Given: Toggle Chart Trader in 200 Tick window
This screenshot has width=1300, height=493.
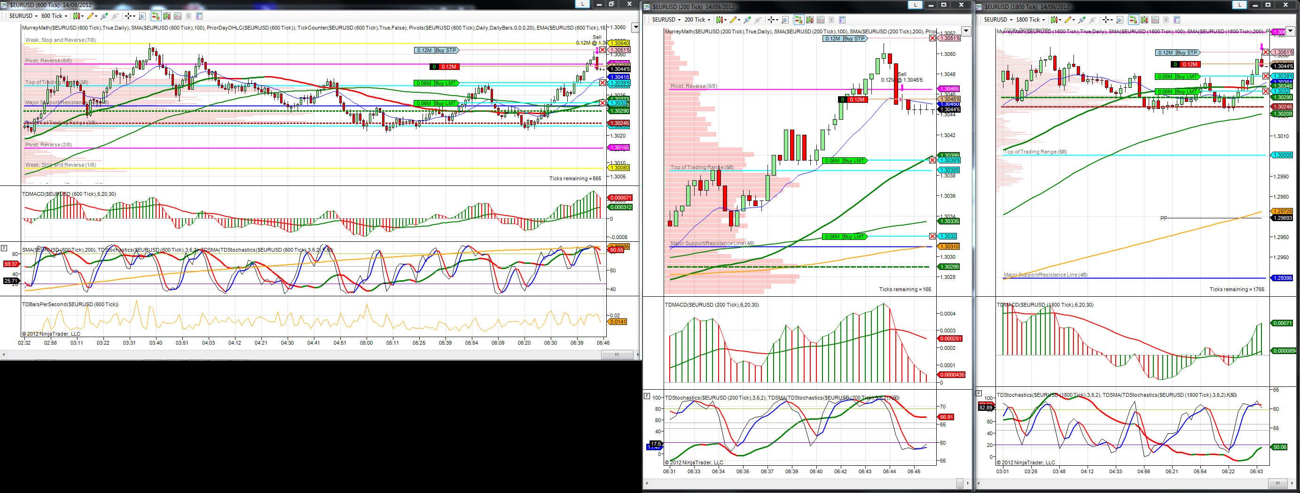Looking at the screenshot, I should pyautogui.click(x=799, y=20).
